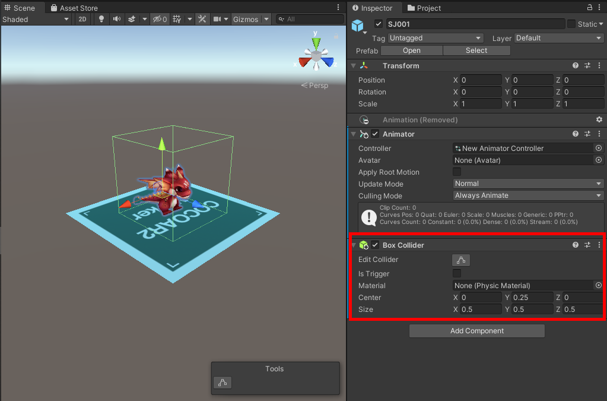Click the Animation (Removed) gear icon

coord(599,120)
